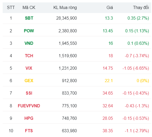Image resolution: width=152 pixels, height=137 pixels.
Task: Click the Giá column header
Action: [x=110, y=8]
